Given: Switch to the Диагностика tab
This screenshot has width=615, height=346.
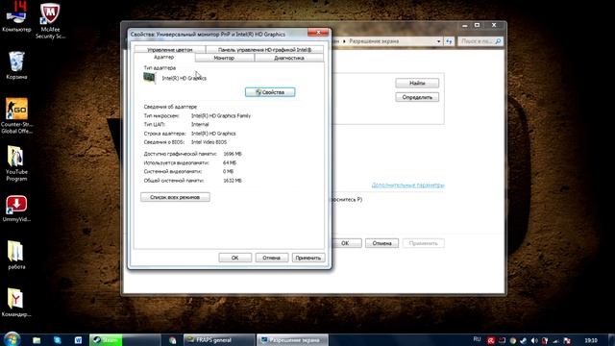Looking at the screenshot, I should (x=289, y=58).
